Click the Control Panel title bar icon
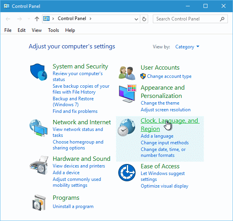Image resolution: width=233 pixels, height=221 pixels. click(x=7, y=6)
